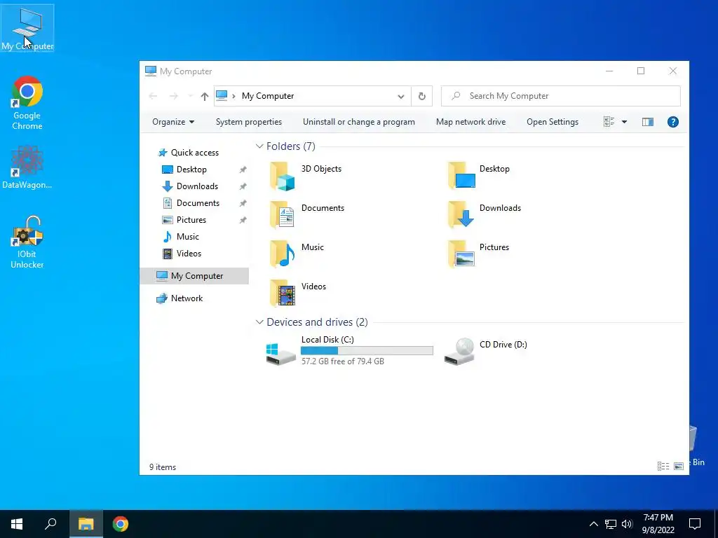Show hidden system tray icons
This screenshot has width=718, height=538.
pos(593,524)
